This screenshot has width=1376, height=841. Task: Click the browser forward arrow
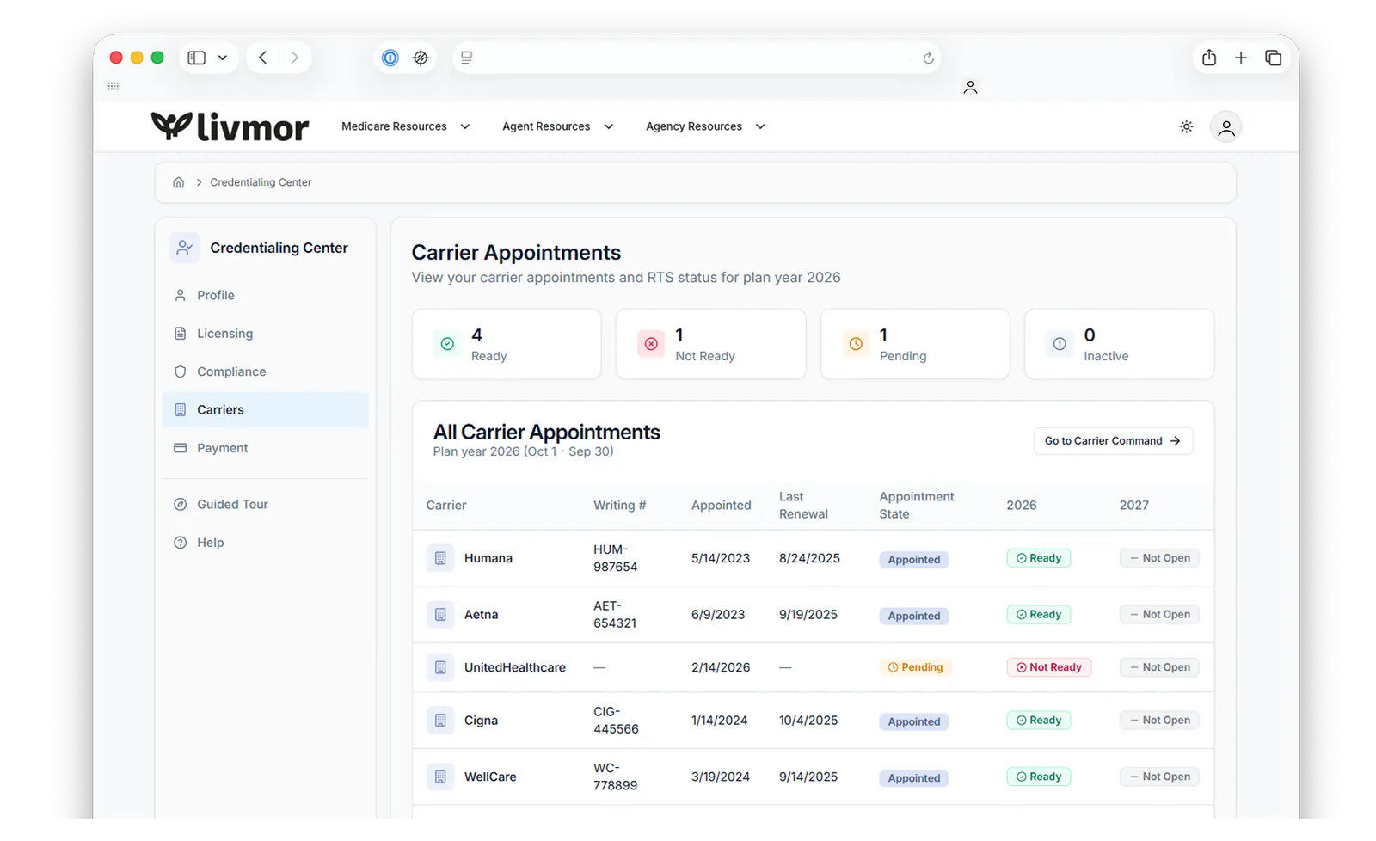294,58
